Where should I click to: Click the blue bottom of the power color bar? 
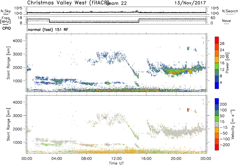click(217, 85)
